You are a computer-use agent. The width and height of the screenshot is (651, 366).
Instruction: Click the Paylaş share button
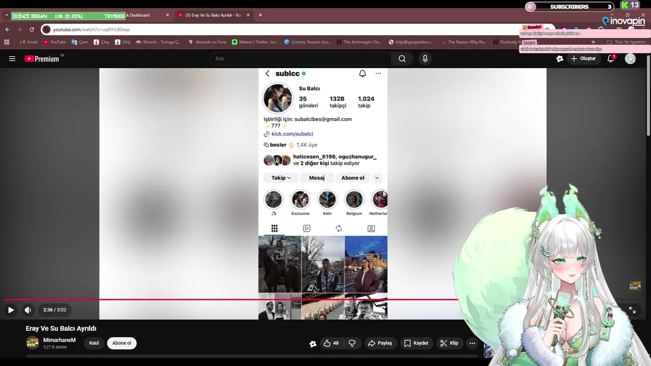click(380, 343)
